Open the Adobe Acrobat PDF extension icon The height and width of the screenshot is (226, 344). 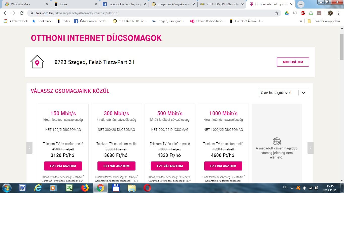tap(319, 13)
